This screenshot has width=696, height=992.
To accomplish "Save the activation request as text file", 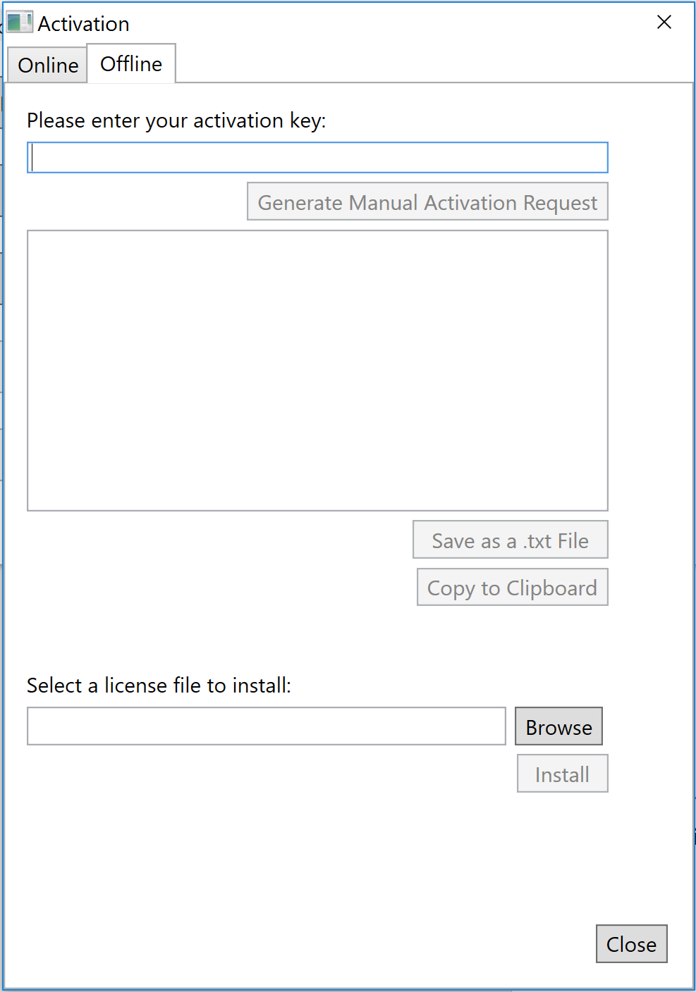I will pos(510,540).
